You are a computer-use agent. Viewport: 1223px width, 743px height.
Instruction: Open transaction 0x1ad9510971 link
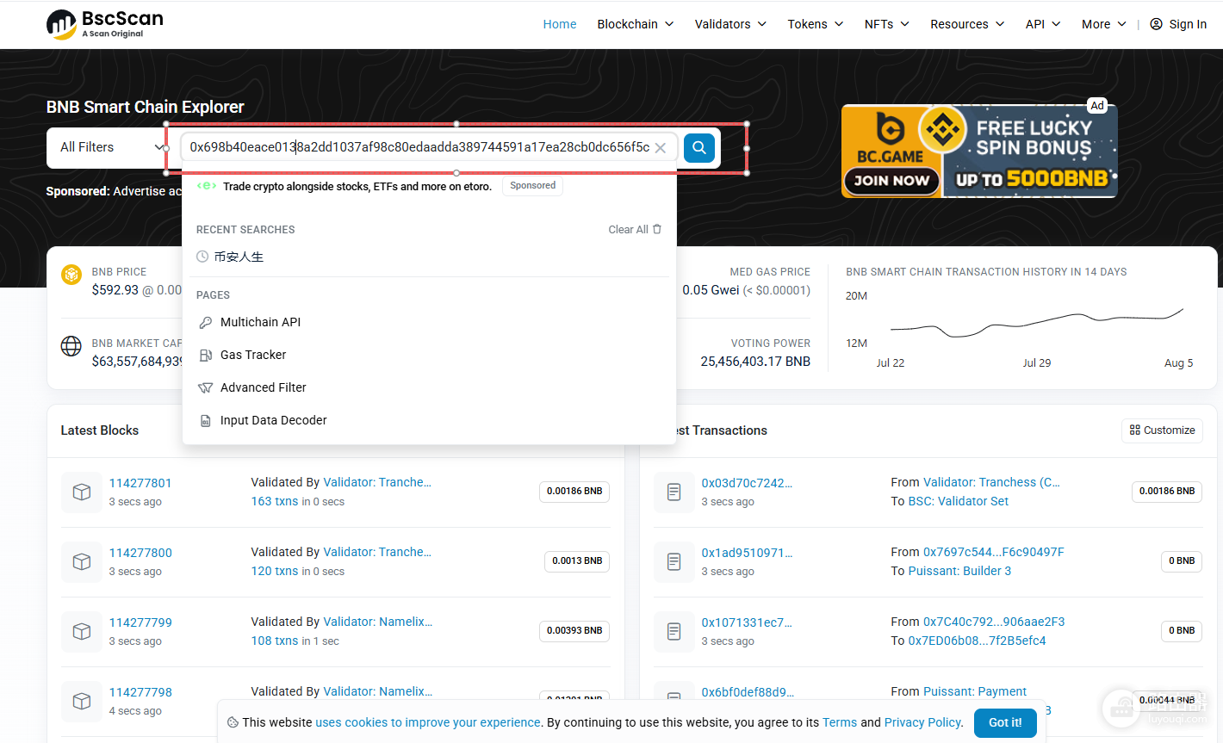(747, 553)
